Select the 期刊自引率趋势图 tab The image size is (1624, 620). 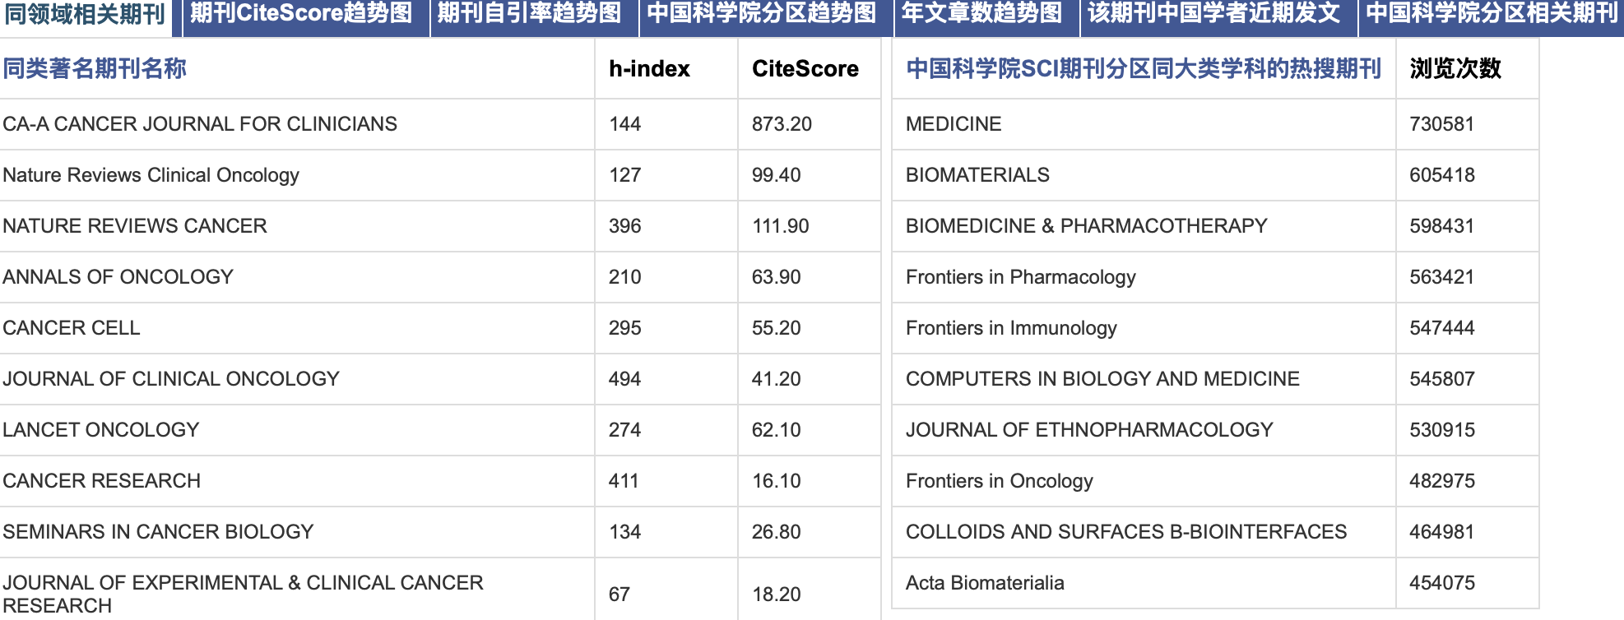529,14
